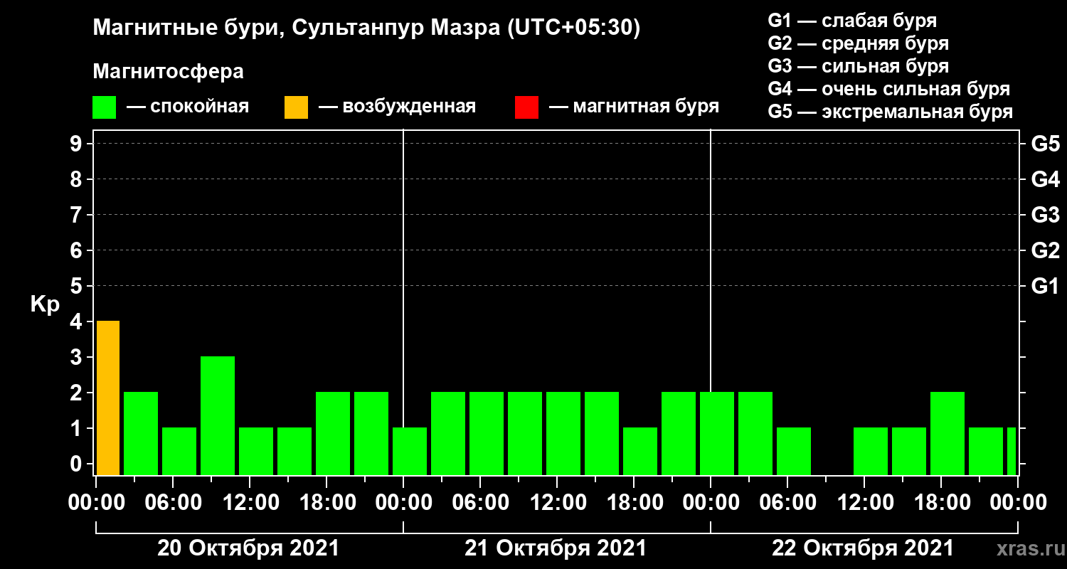Image resolution: width=1067 pixels, height=569 pixels.
Task: Select the 'G3 — сильная буря' description line
Action: click(859, 66)
